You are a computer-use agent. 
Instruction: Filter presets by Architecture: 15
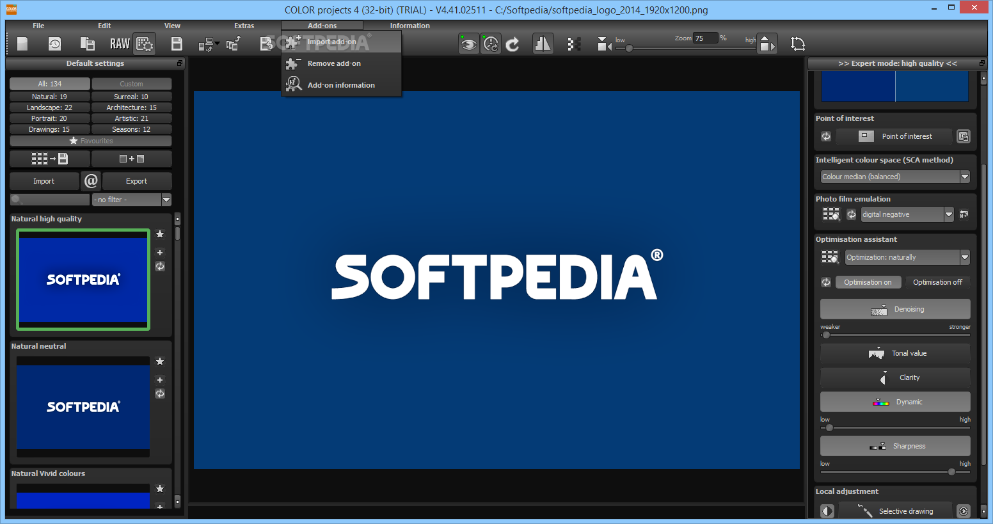[x=131, y=107]
